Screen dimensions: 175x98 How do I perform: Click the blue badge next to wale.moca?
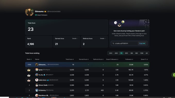click(x=48, y=80)
